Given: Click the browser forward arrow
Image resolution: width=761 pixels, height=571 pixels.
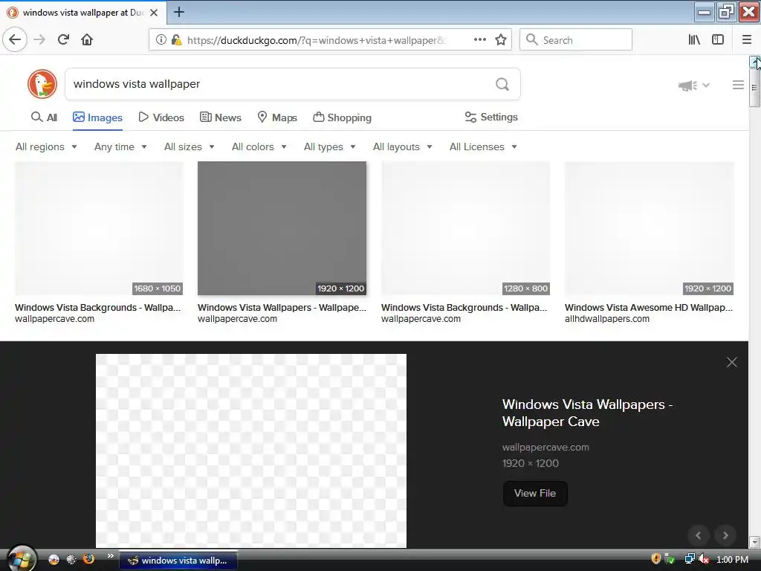Looking at the screenshot, I should [x=39, y=40].
